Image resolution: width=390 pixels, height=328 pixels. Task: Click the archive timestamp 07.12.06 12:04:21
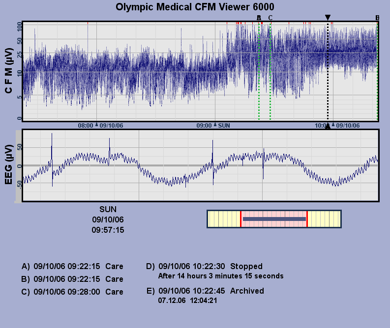[188, 301]
